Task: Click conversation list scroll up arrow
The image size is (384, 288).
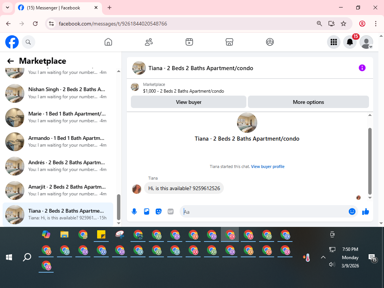Action: click(119, 71)
